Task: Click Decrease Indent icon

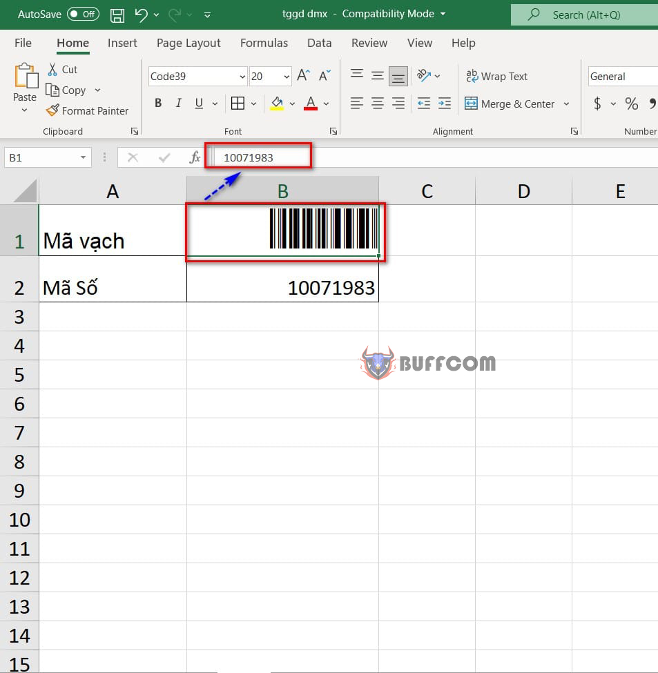Action: (x=424, y=104)
